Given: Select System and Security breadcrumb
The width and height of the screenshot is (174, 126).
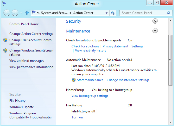Looking at the screenshot, I should [55, 13].
